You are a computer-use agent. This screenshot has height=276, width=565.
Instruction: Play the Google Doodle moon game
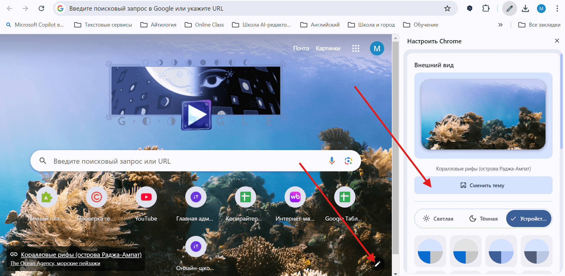[x=196, y=115]
